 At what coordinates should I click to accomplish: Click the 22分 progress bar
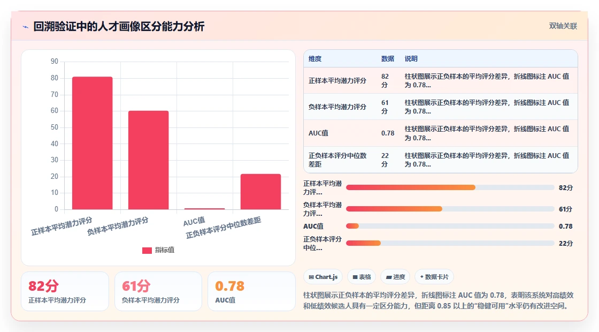coord(450,243)
